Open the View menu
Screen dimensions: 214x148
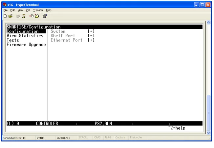20,10
